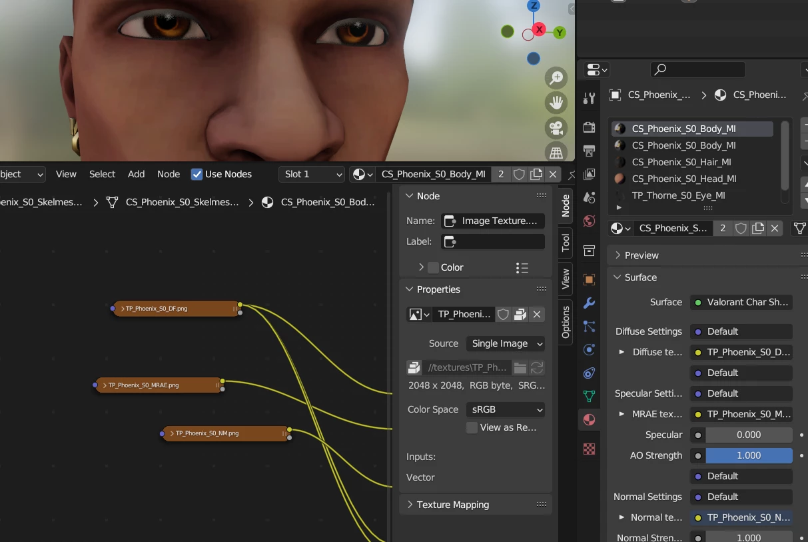This screenshot has height=542, width=808.
Task: Open the Material properties tab icon
Action: pos(589,419)
